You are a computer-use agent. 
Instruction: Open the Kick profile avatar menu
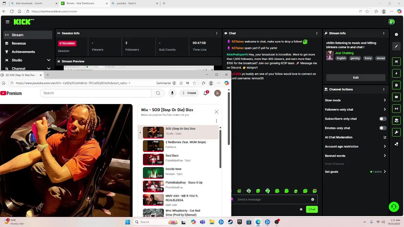[391, 22]
